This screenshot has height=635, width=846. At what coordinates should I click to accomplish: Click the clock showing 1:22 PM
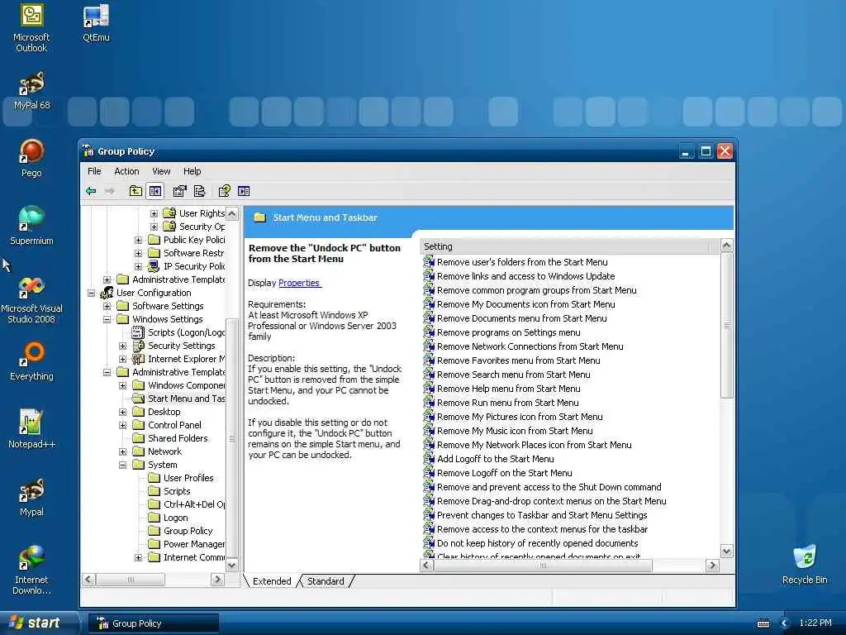tap(815, 623)
